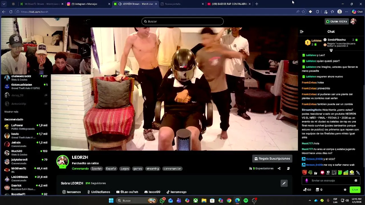Mute the LEORZH Stream tab audio icon

120,4
